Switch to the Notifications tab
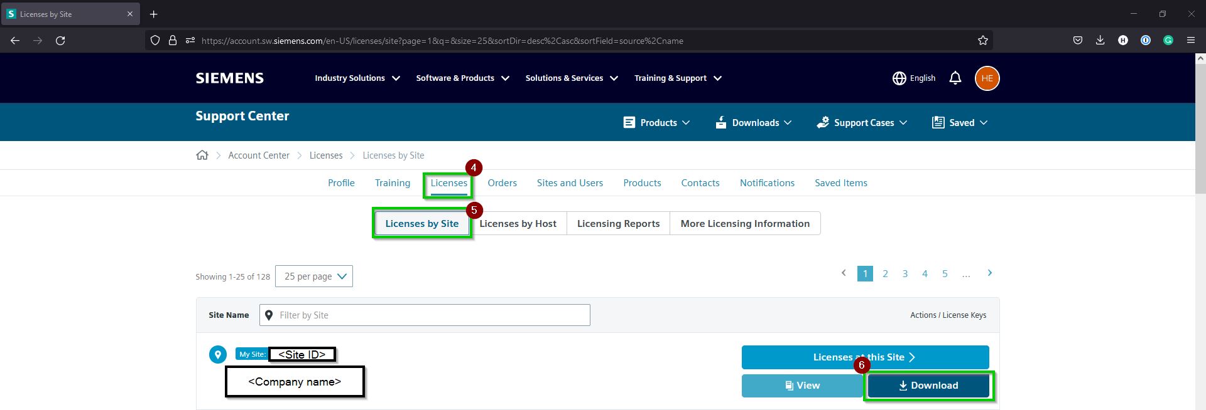Screen dimensions: 1206x410 tap(767, 183)
